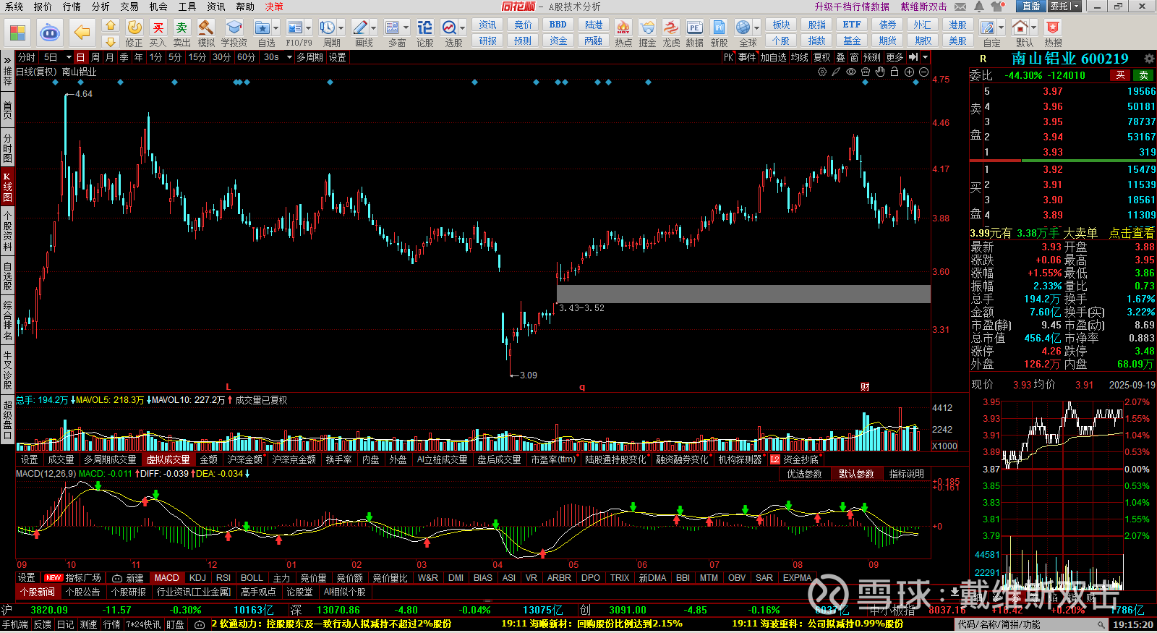Image resolution: width=1157 pixels, height=633 pixels.
Task: Expand the 选股 dropdown arrow
Action: [463, 28]
